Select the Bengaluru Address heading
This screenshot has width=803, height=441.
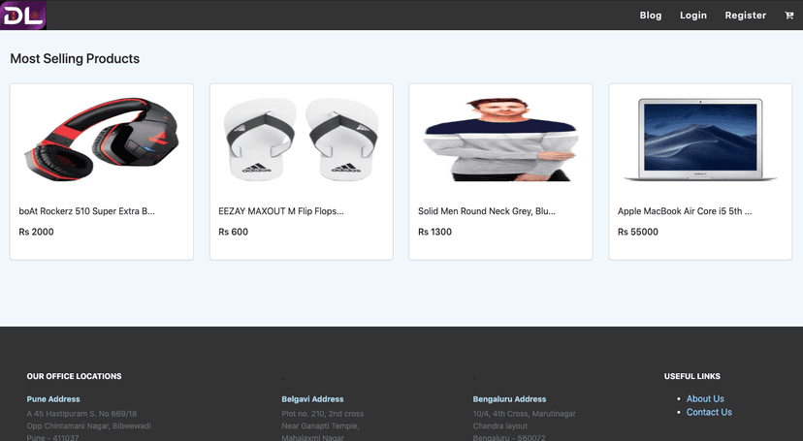tap(509, 398)
